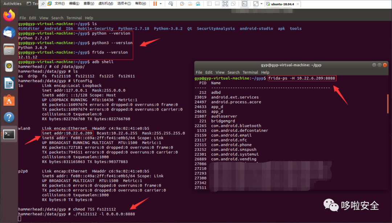This screenshot has width=392, height=223.
Task: Open Search menu in front terminal window
Action: [233, 72]
